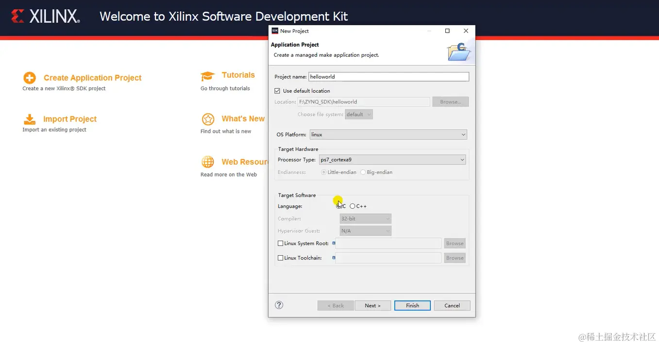Viewport: 659px width, 345px height.
Task: Click info icon next to Linux Toolchain
Action: coord(334,258)
